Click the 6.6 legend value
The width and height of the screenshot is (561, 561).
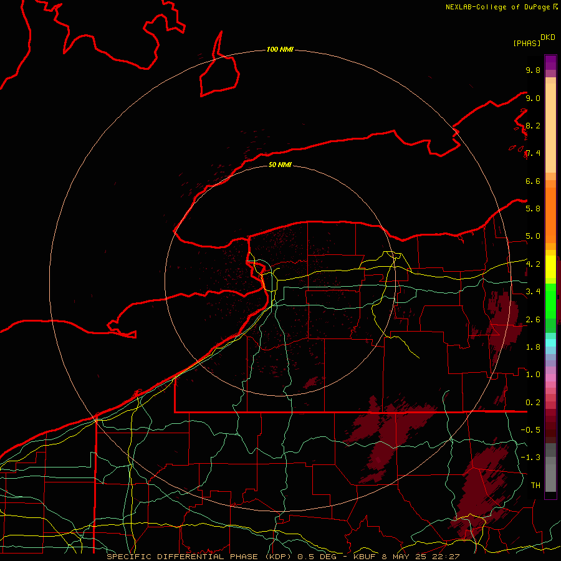click(533, 181)
